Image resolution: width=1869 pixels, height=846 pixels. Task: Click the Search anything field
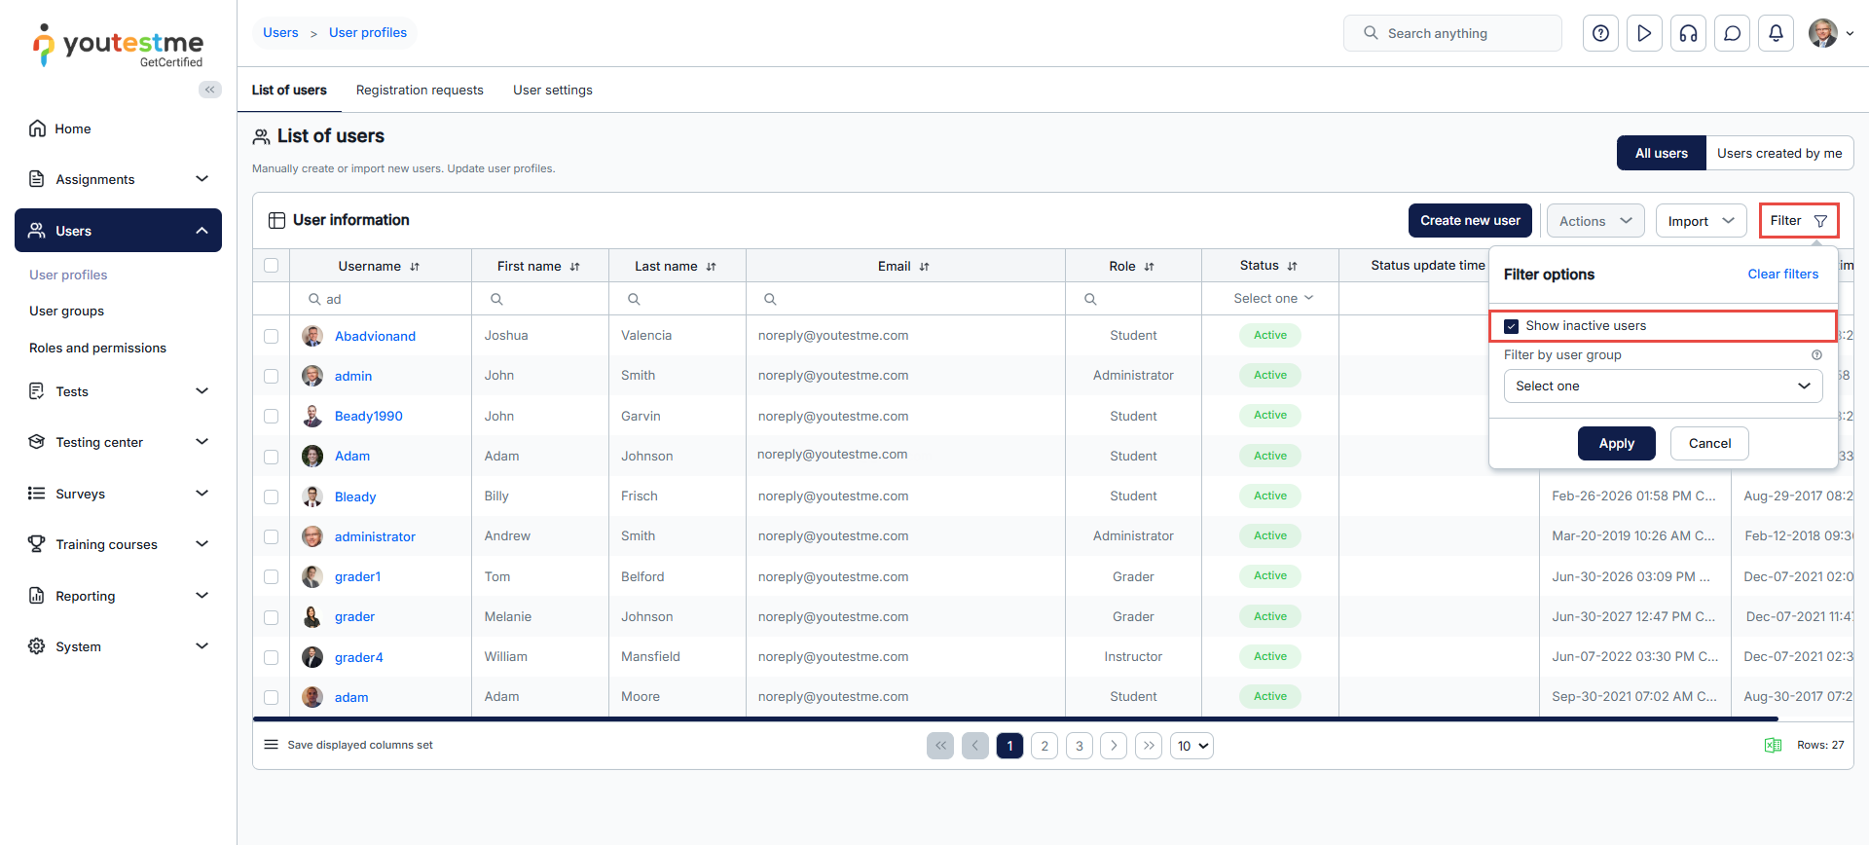coord(1452,33)
